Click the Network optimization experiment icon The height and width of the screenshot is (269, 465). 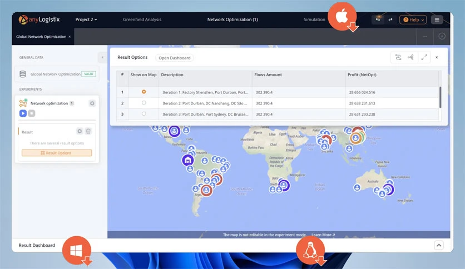23,103
